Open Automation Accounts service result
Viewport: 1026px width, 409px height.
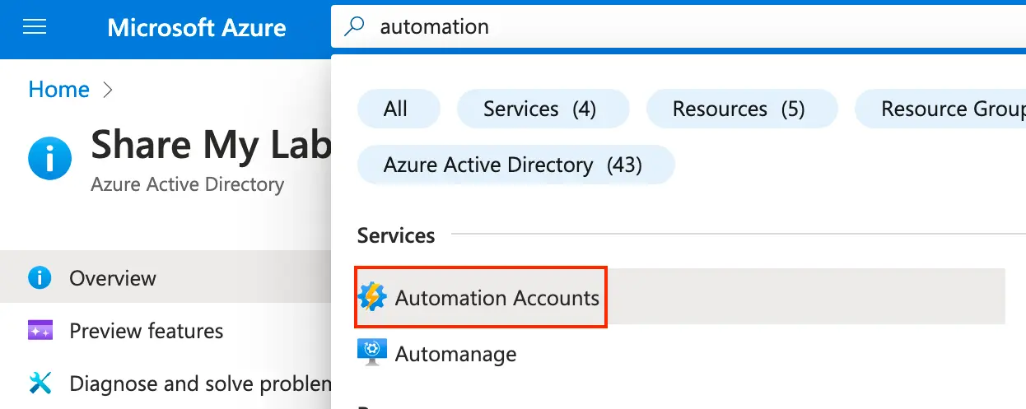497,297
